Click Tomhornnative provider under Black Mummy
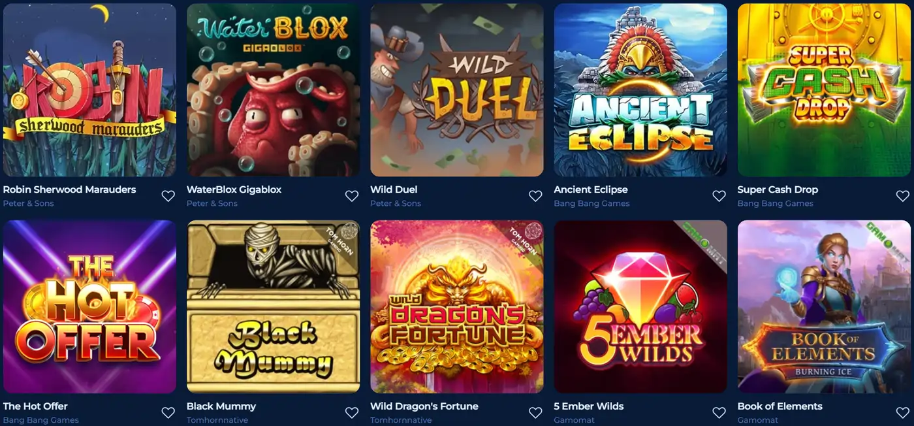Viewport: 914px width, 426px height. point(217,420)
